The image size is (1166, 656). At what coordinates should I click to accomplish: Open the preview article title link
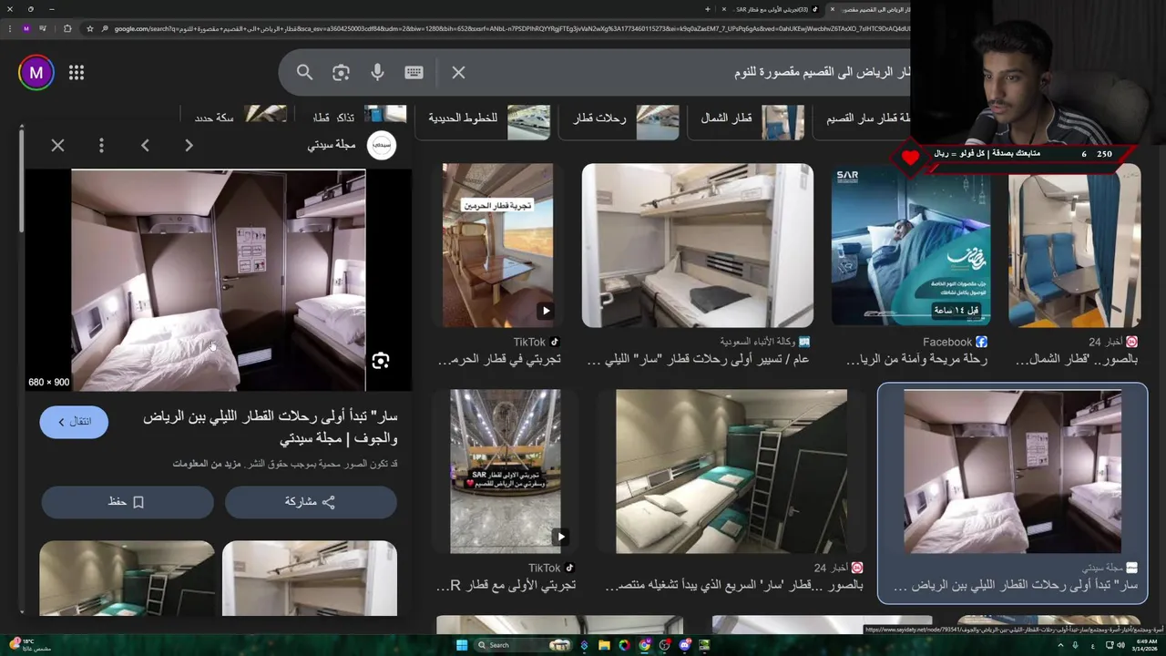pyautogui.click(x=271, y=427)
